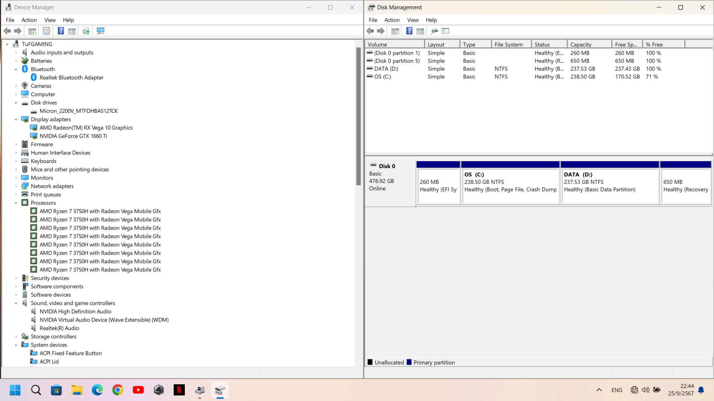Sort by Capacity column header
Screen dimensions: 714x401
click(589, 44)
